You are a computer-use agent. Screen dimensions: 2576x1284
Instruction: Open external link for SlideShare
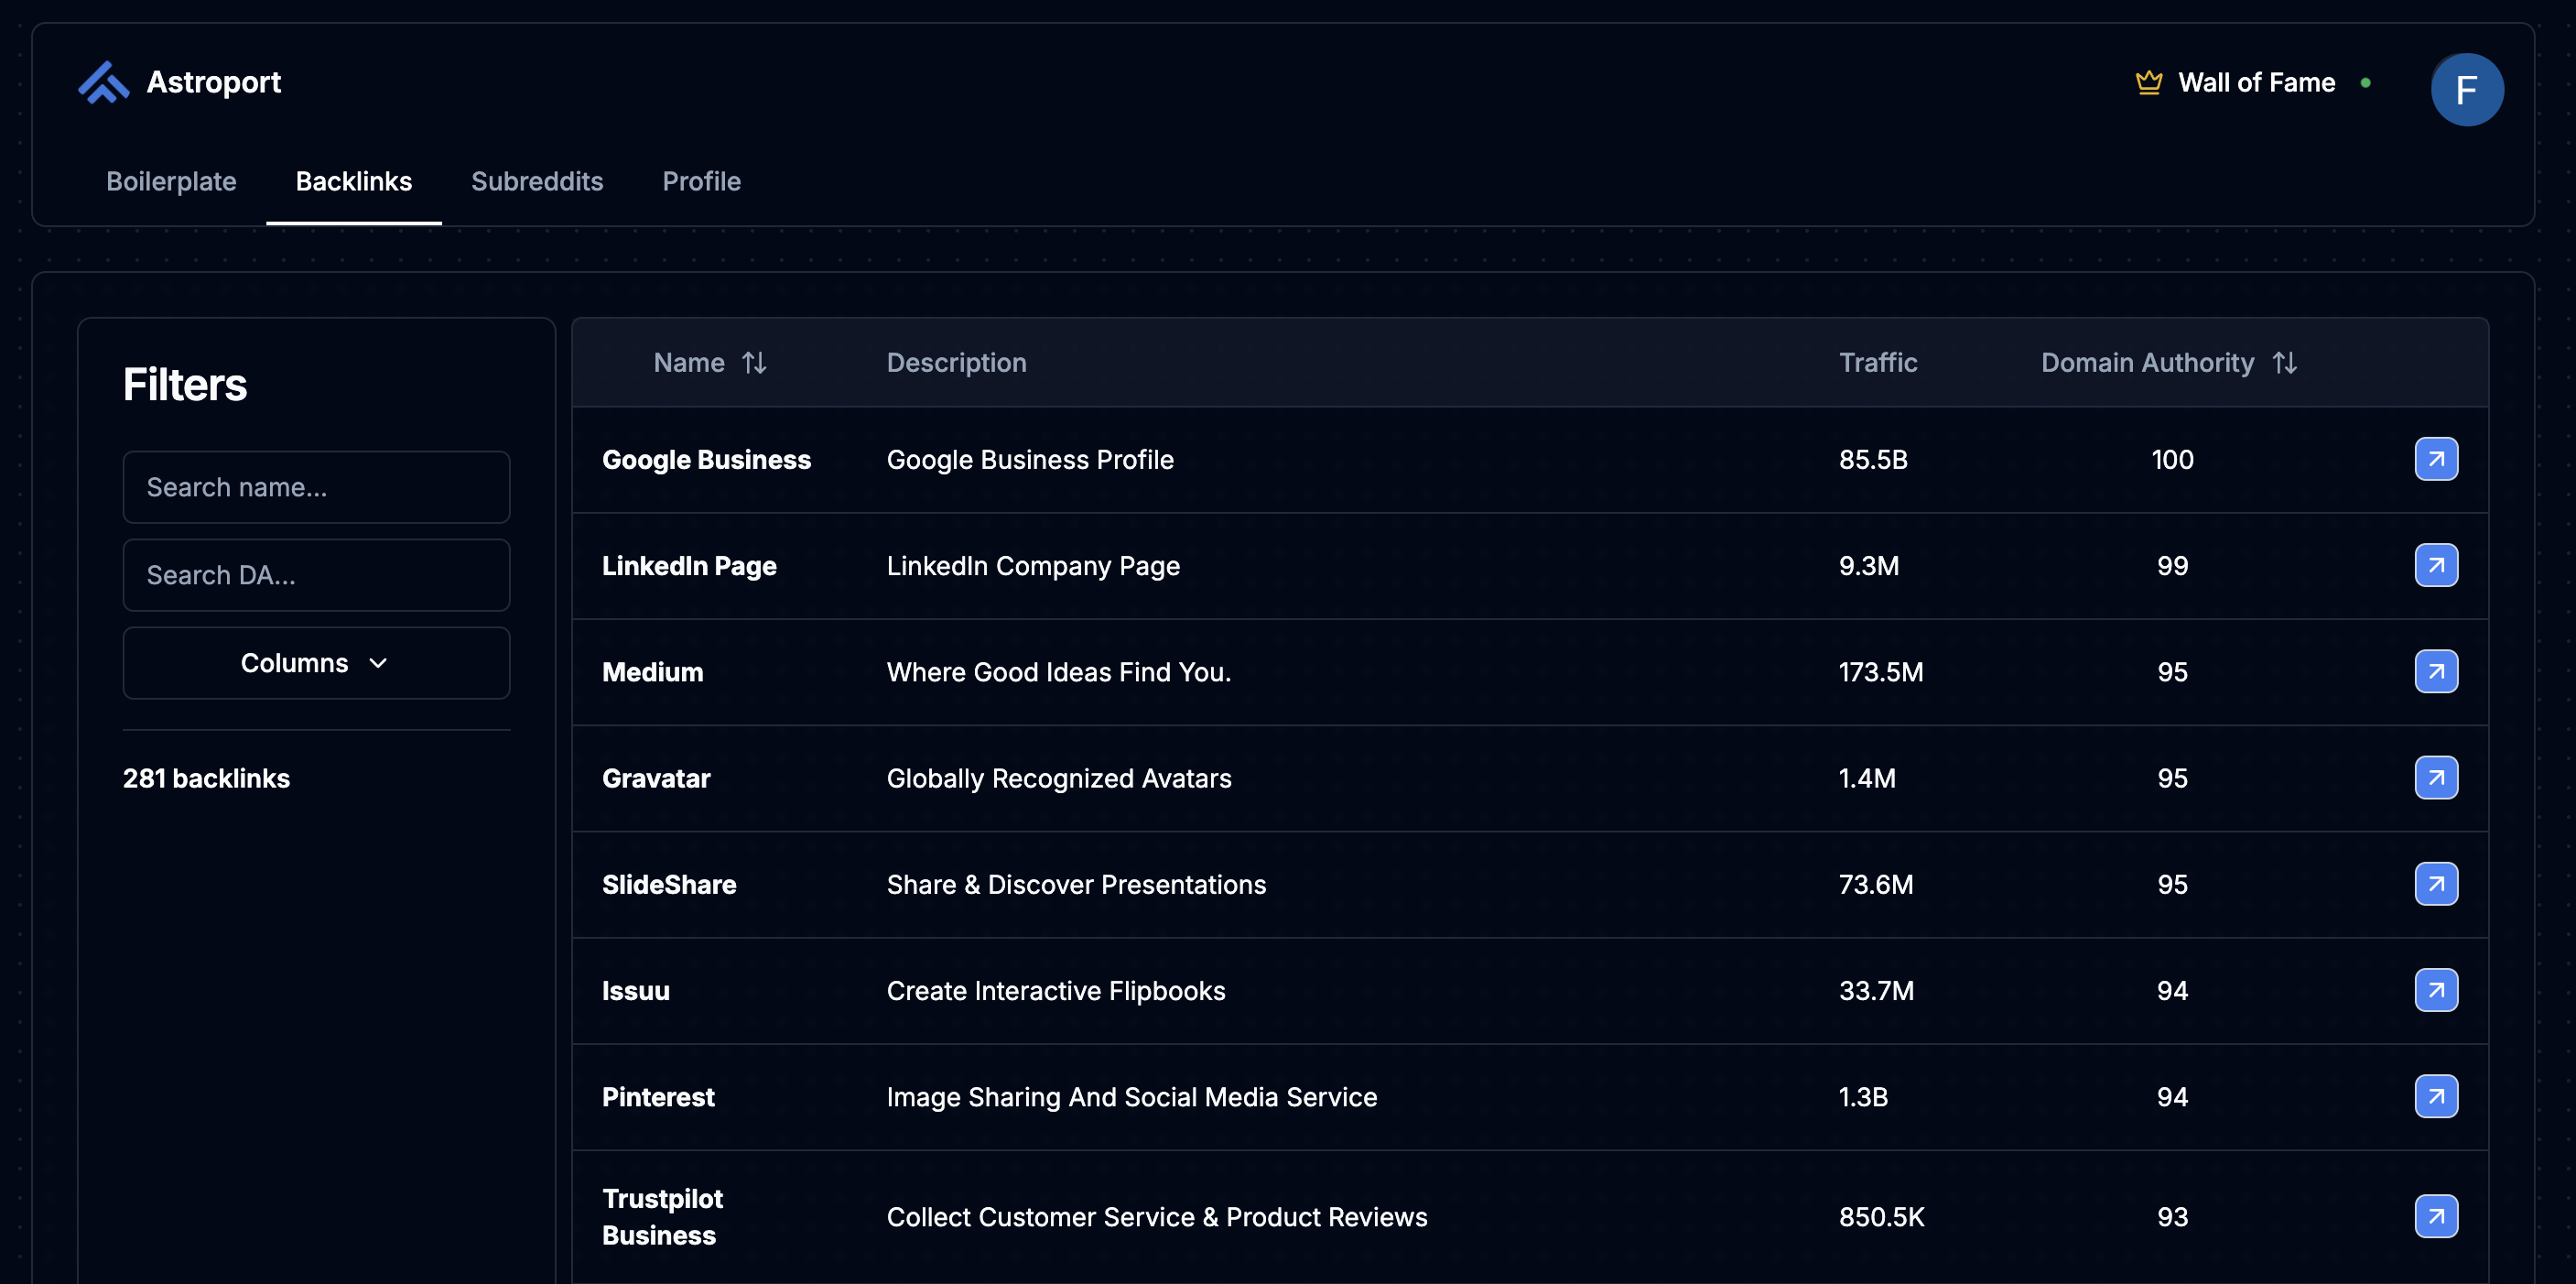coord(2436,884)
